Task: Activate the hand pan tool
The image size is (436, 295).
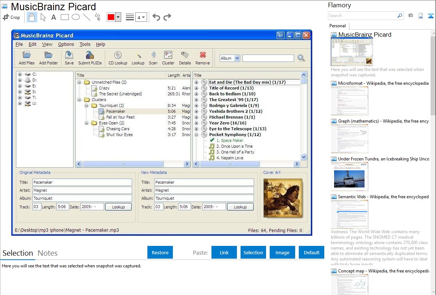Action: pyautogui.click(x=32, y=17)
